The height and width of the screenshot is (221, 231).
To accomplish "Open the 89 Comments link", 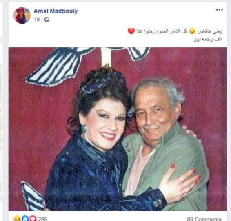I will pyautogui.click(x=204, y=219).
